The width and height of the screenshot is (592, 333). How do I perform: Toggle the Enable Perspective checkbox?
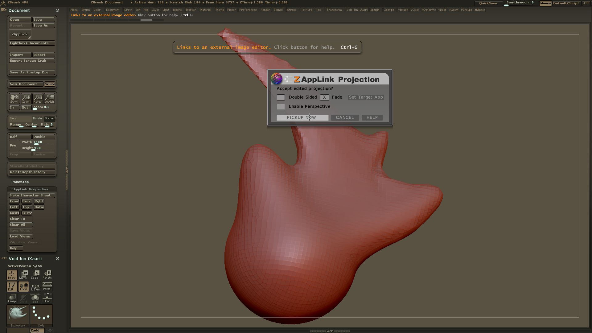(x=281, y=107)
